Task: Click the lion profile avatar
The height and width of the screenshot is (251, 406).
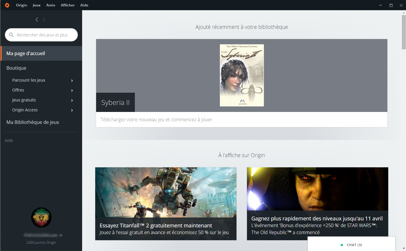Action: (x=41, y=217)
